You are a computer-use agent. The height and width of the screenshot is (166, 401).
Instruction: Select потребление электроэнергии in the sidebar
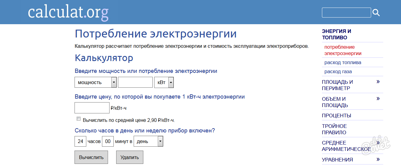tap(343, 50)
